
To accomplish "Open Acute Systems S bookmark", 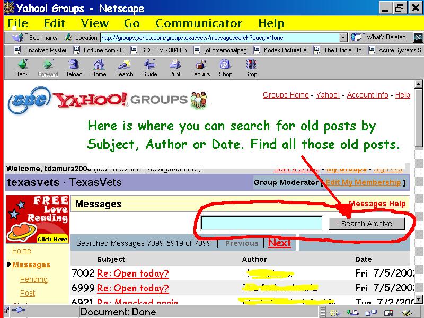I will tap(395, 50).
